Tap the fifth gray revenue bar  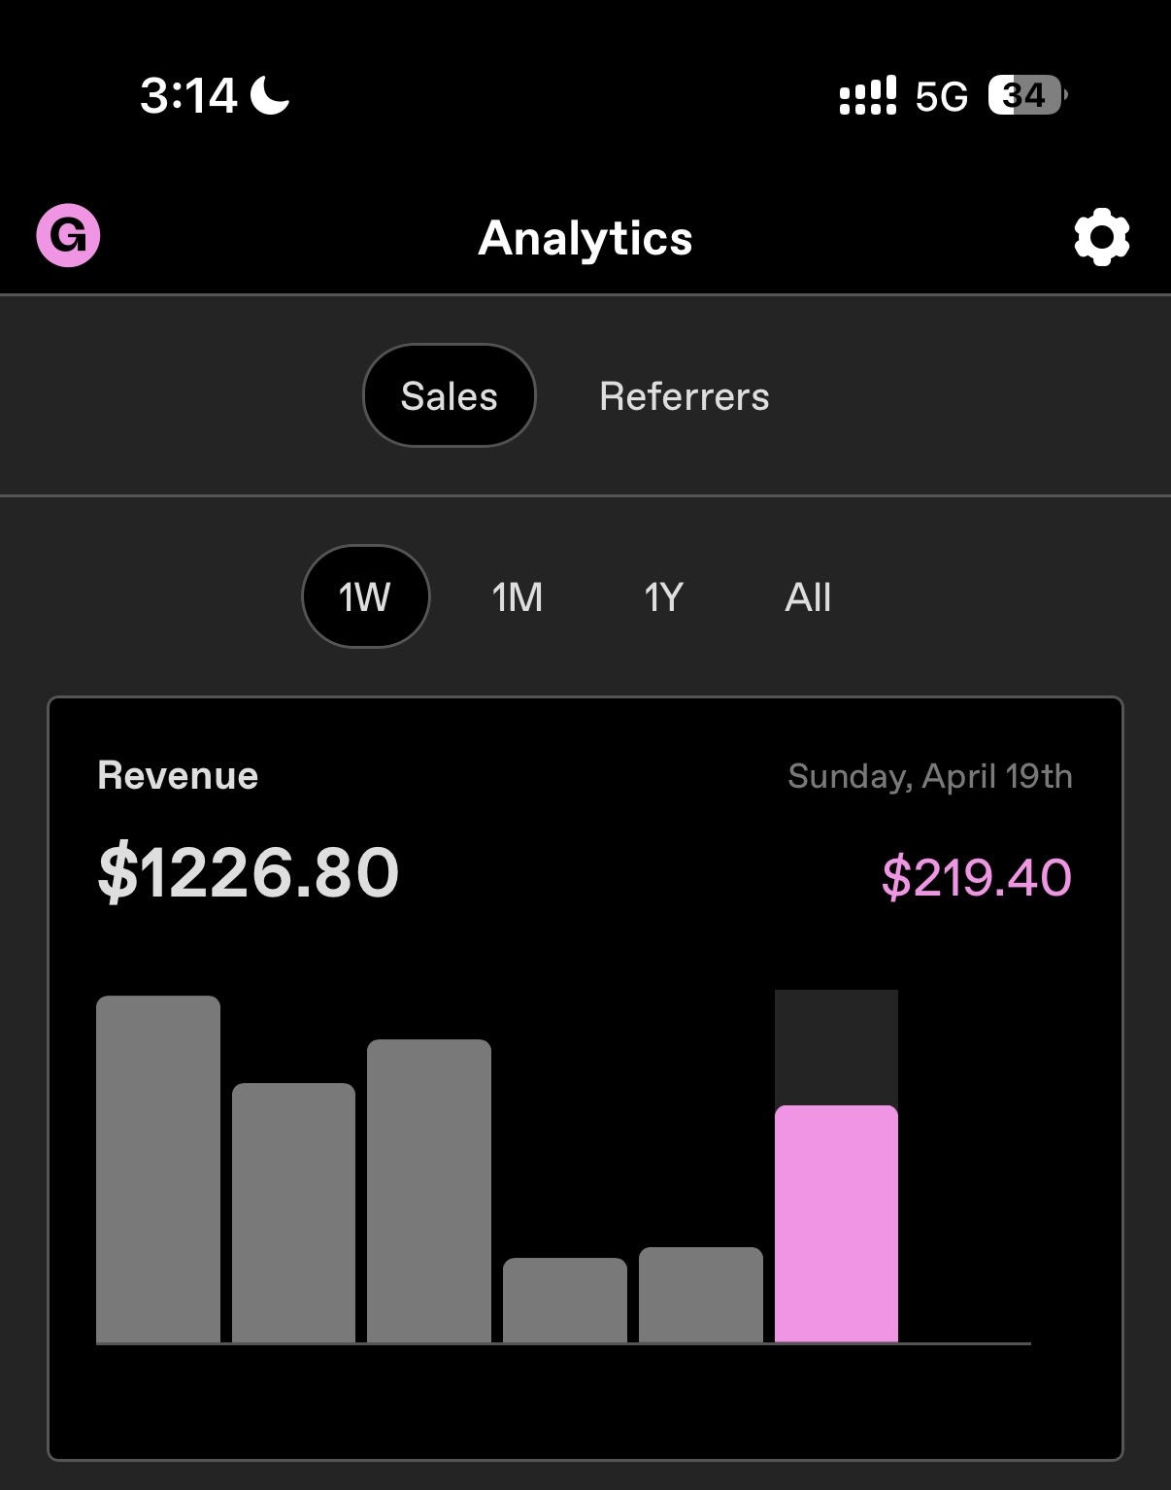pyautogui.click(x=700, y=1295)
